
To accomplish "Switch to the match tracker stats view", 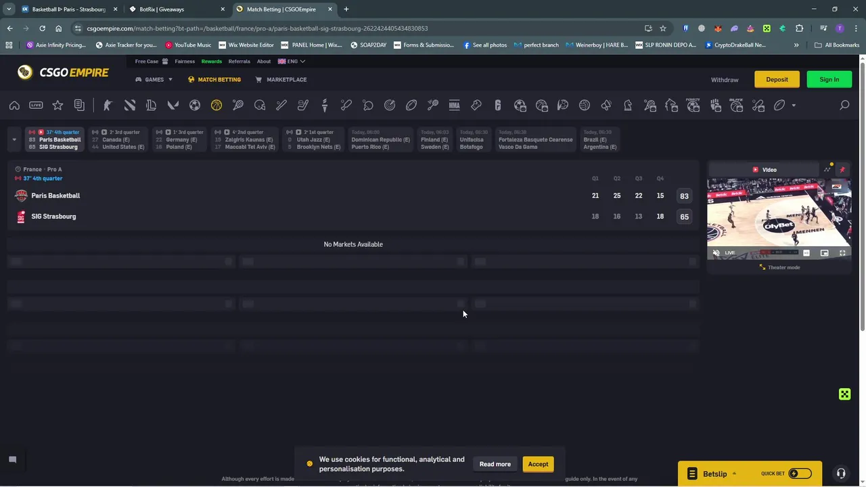I will [x=827, y=169].
